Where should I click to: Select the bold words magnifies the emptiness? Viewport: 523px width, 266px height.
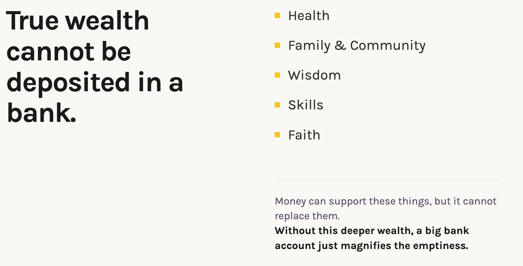405,246
